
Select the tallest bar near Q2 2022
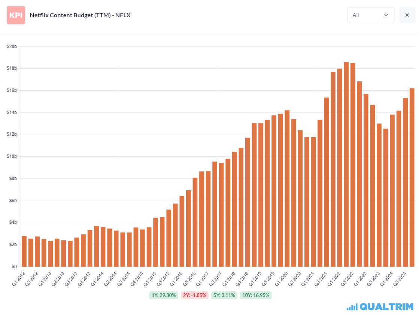[x=346, y=164]
